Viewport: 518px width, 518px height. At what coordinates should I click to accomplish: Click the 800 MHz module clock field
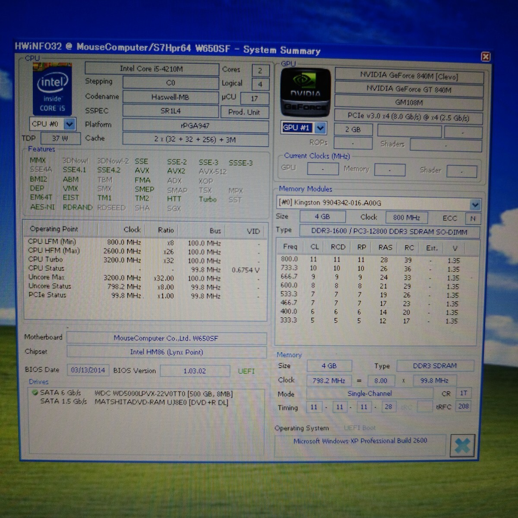click(x=407, y=218)
